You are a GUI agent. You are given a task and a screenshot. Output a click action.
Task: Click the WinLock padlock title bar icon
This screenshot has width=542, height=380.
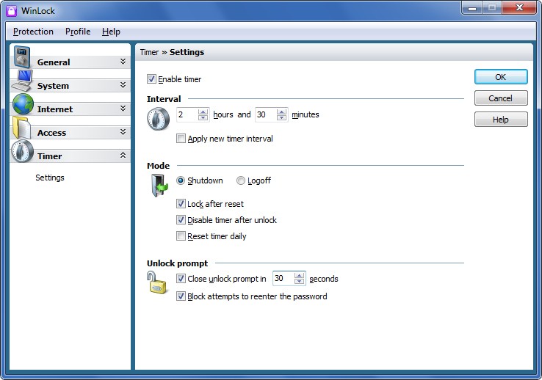12,11
